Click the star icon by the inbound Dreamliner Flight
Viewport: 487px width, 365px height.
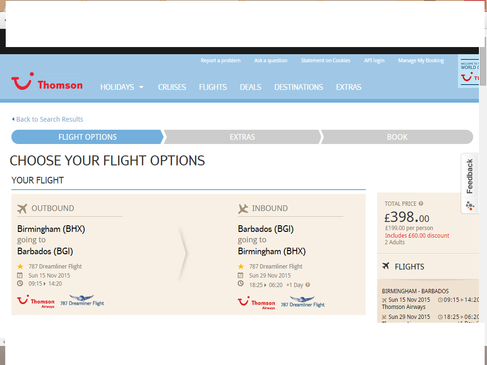click(x=241, y=266)
